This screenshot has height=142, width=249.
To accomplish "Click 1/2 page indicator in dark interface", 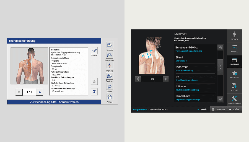I will tap(152, 79).
